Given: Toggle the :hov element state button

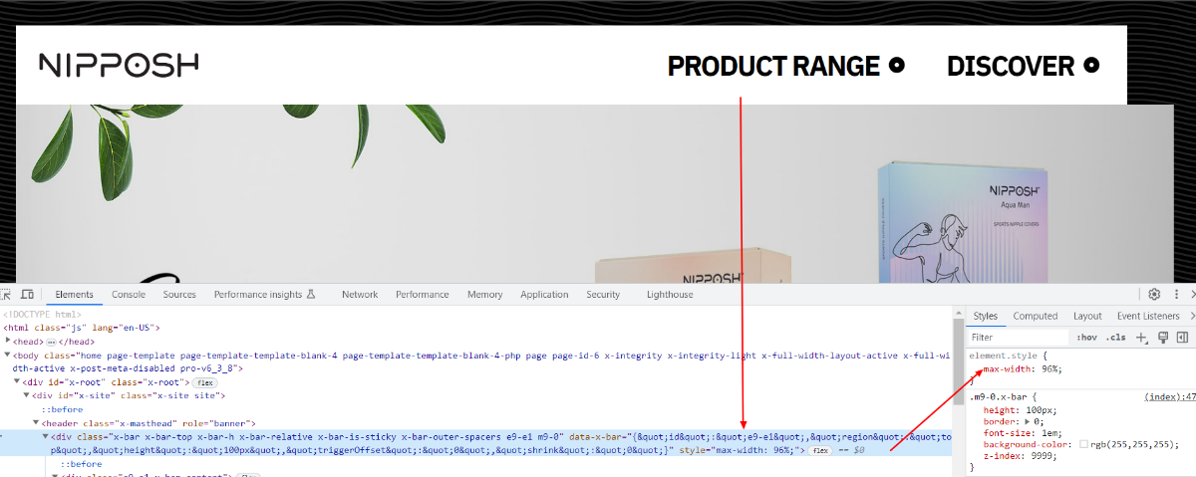Looking at the screenshot, I should pyautogui.click(x=1086, y=338).
